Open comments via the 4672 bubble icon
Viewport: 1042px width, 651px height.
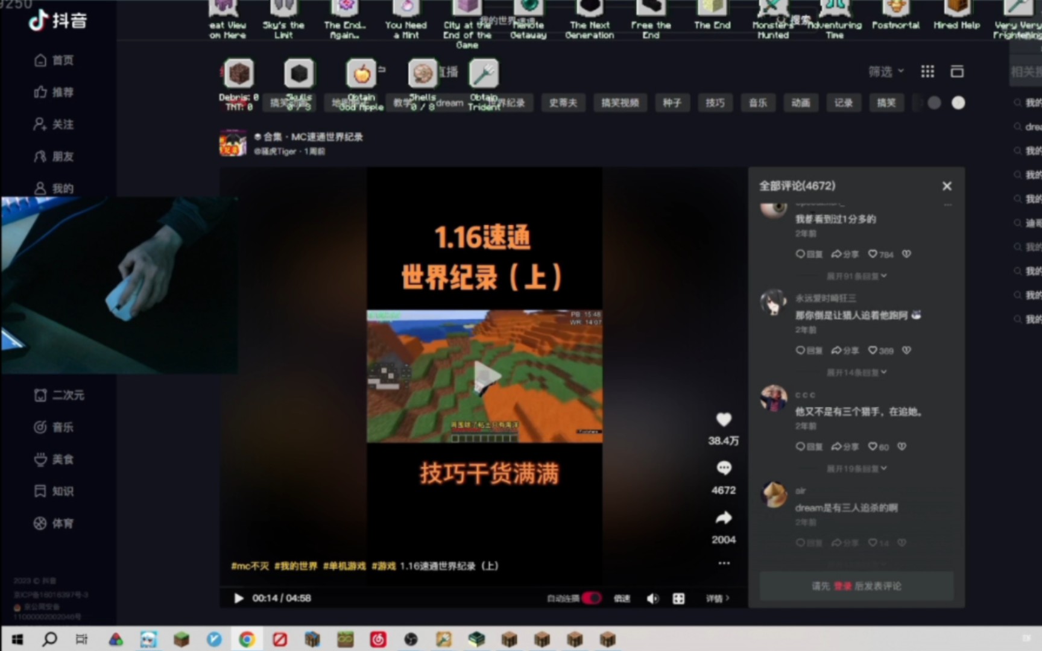[724, 468]
